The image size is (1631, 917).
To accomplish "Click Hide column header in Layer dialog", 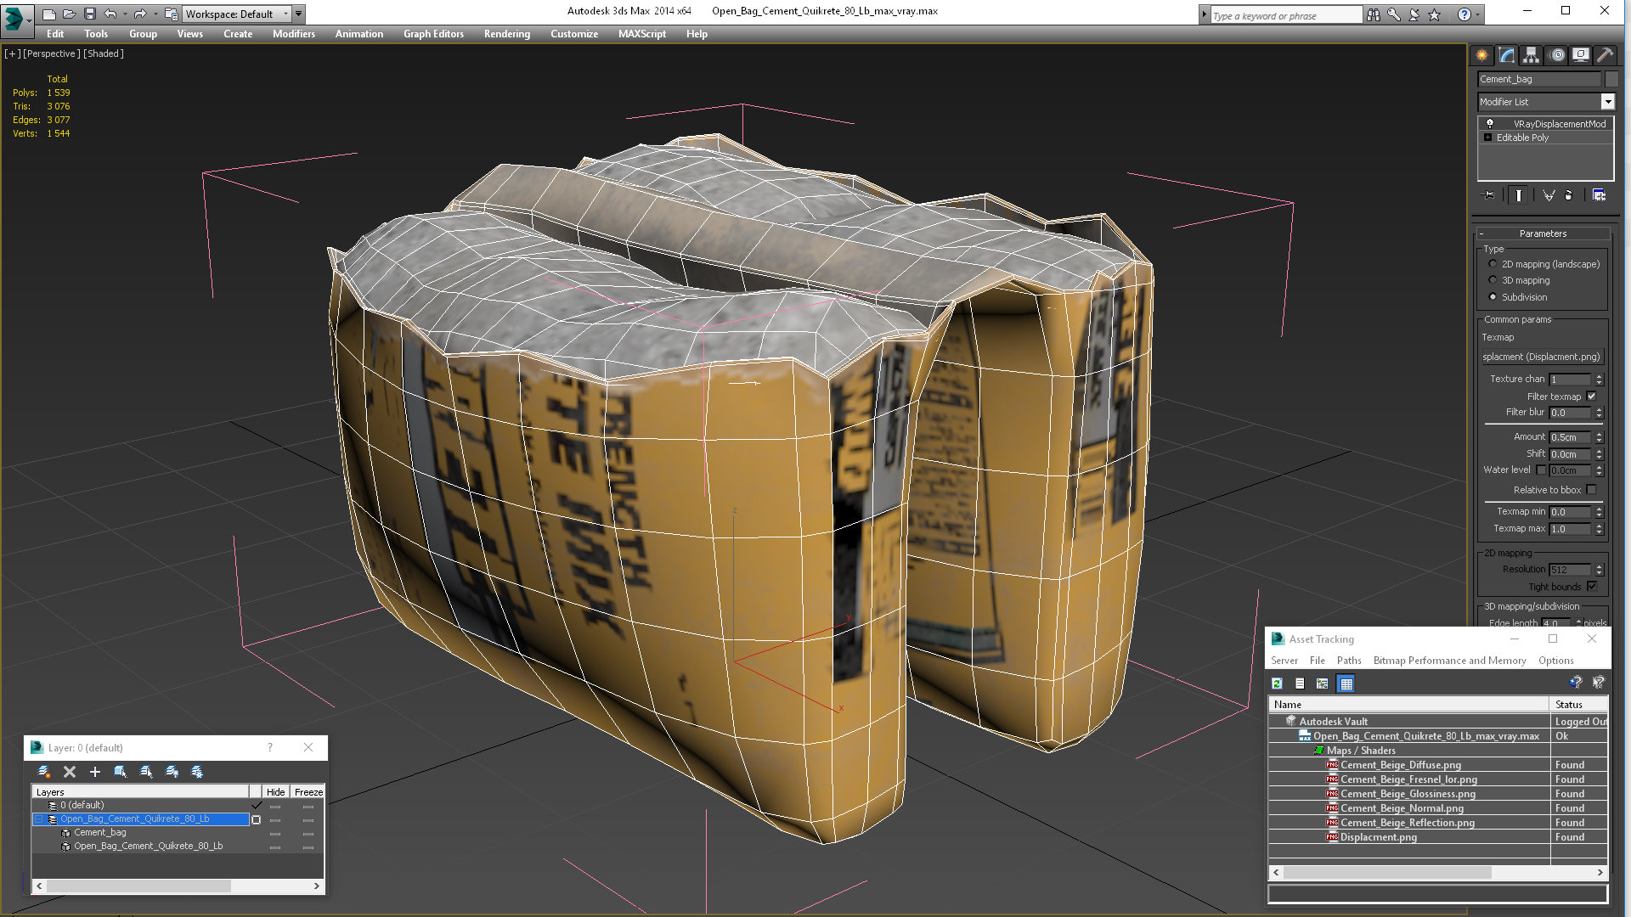I will click(x=275, y=792).
